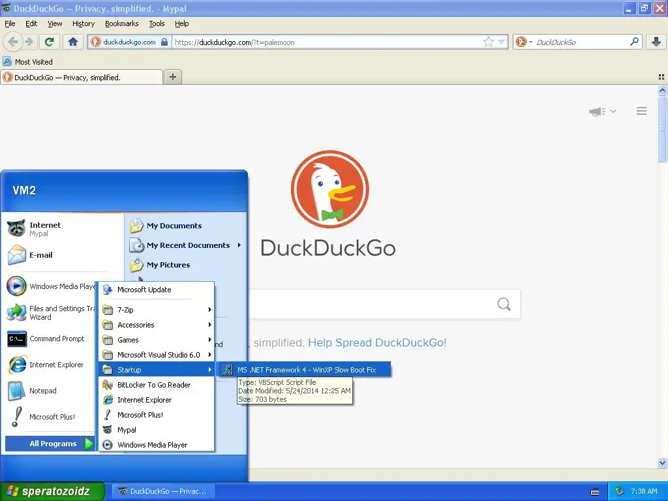This screenshot has width=668, height=501.
Task: Click the URL address field
Action: coord(327,42)
